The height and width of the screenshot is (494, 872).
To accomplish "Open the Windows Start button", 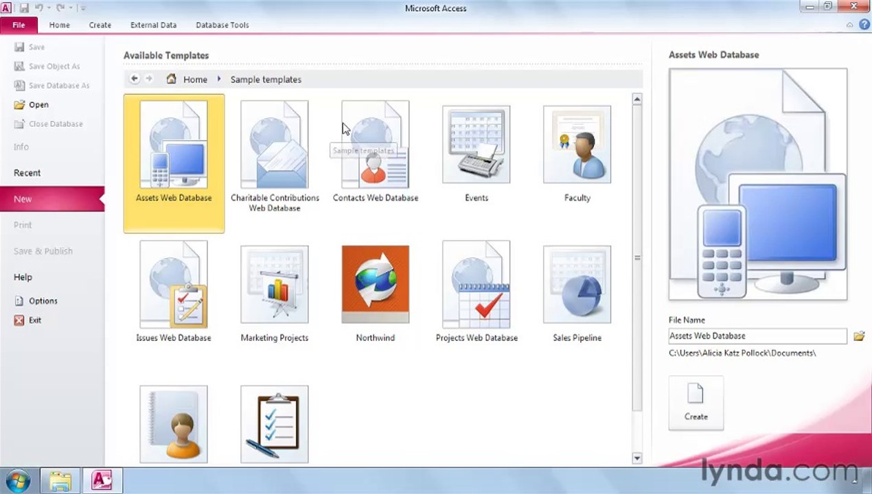I will pyautogui.click(x=18, y=480).
